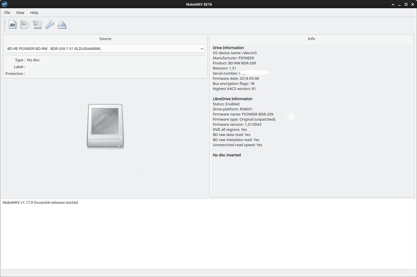Open the PIONEER BD-RW drive selector
The height and width of the screenshot is (277, 417).
pyautogui.click(x=105, y=49)
